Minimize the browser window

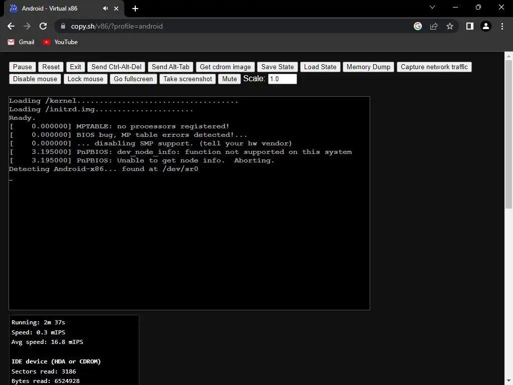point(455,7)
